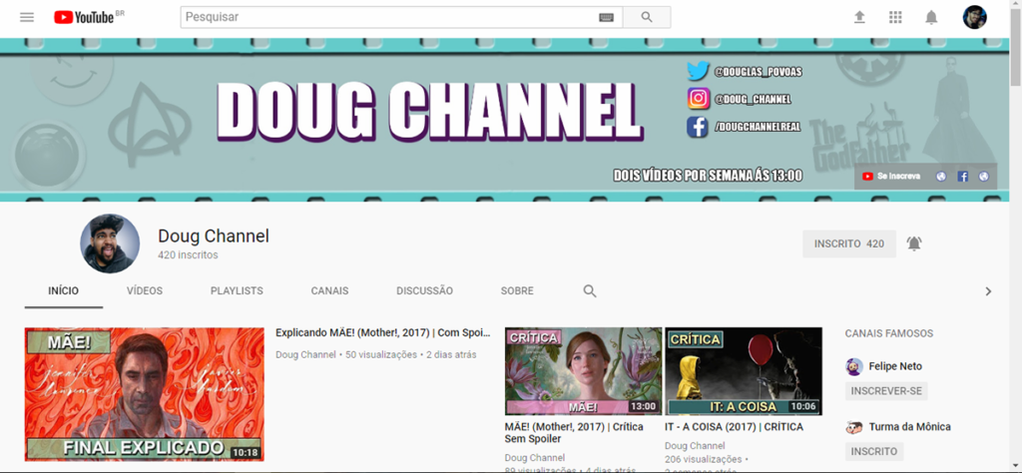The height and width of the screenshot is (473, 1022).
Task: Open the hamburger guide menu
Action: coord(27,18)
